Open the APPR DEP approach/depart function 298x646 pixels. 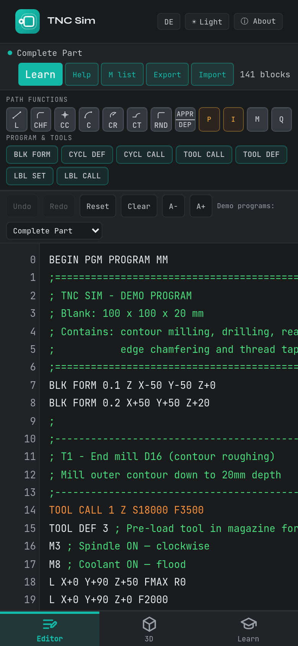click(185, 119)
